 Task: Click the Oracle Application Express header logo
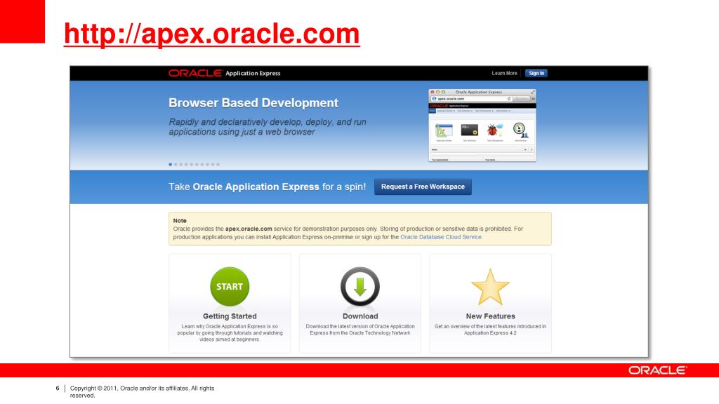click(224, 73)
